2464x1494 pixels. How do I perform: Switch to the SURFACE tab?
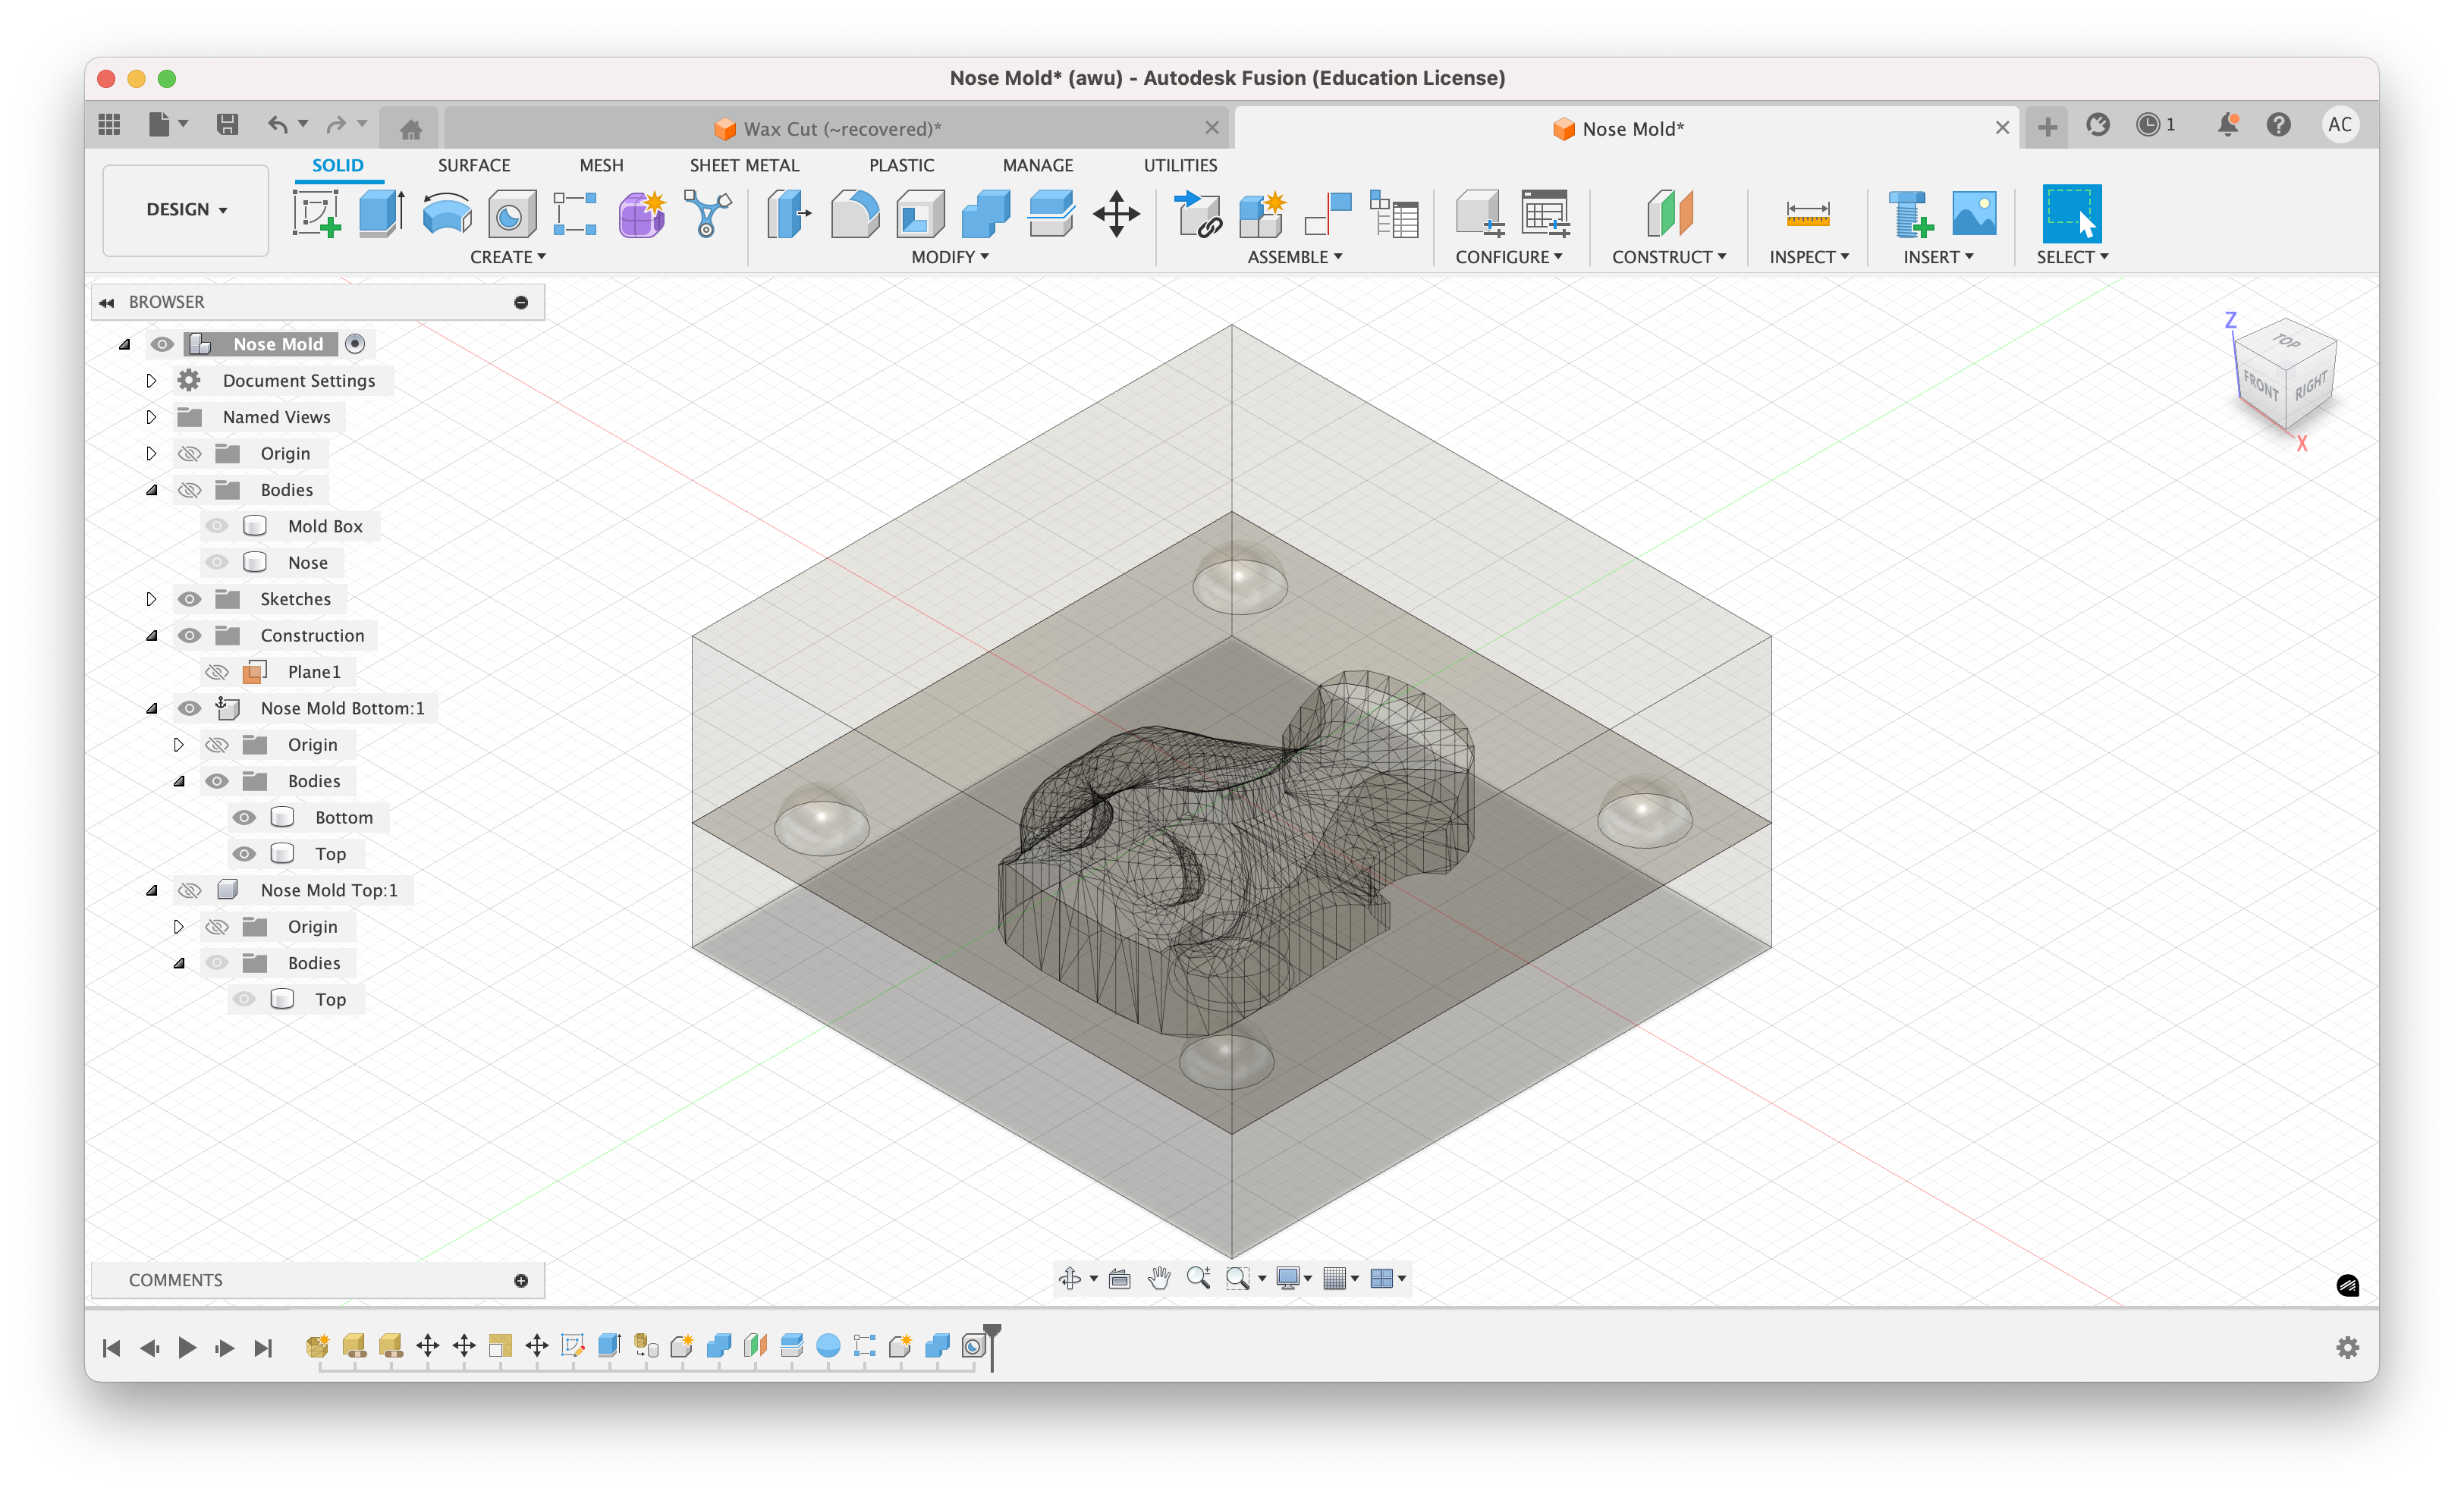click(x=474, y=165)
